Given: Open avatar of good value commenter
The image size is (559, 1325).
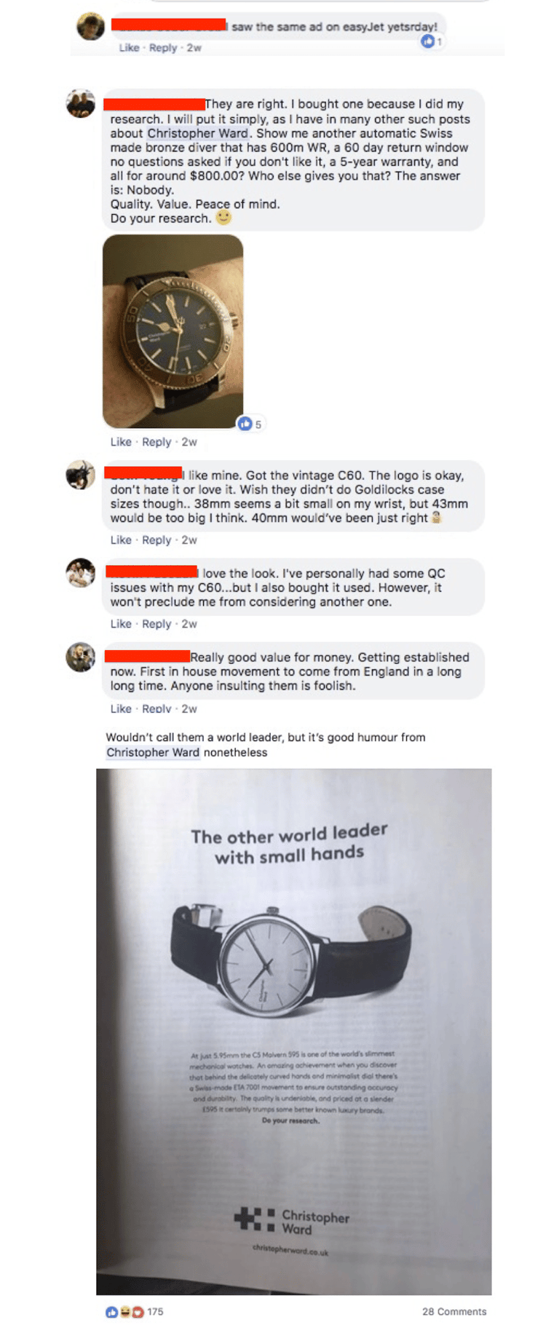Looking at the screenshot, I should point(81,657).
